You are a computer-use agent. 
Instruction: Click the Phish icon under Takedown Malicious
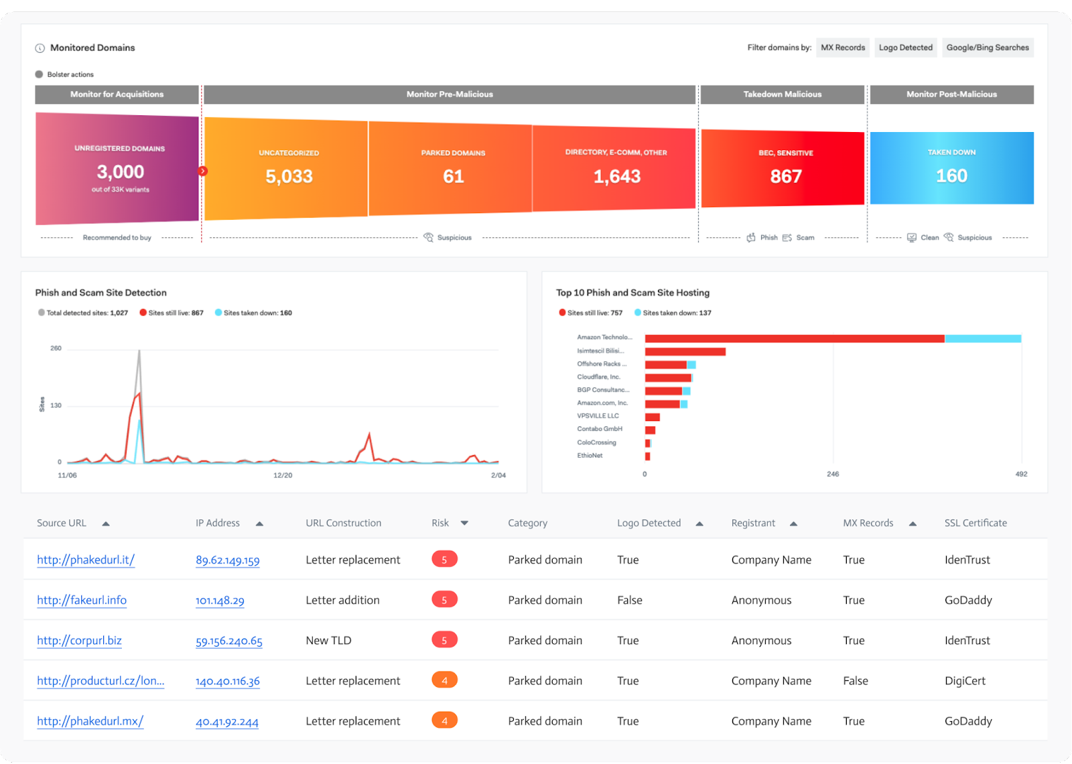tap(751, 237)
